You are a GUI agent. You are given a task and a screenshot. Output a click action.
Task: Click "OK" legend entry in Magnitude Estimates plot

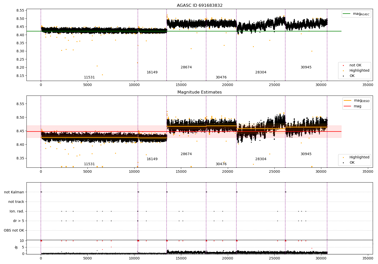click(352, 162)
